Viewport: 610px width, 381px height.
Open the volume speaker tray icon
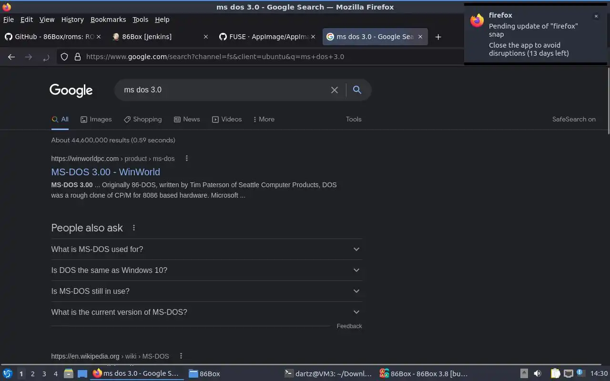[538, 373]
